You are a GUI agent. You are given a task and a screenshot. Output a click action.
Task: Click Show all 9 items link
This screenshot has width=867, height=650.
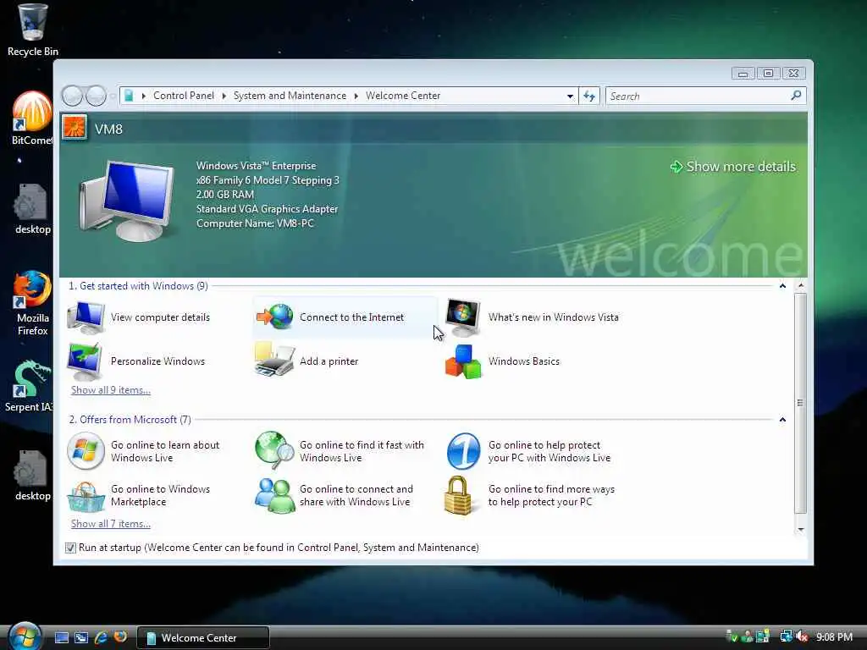coord(111,389)
